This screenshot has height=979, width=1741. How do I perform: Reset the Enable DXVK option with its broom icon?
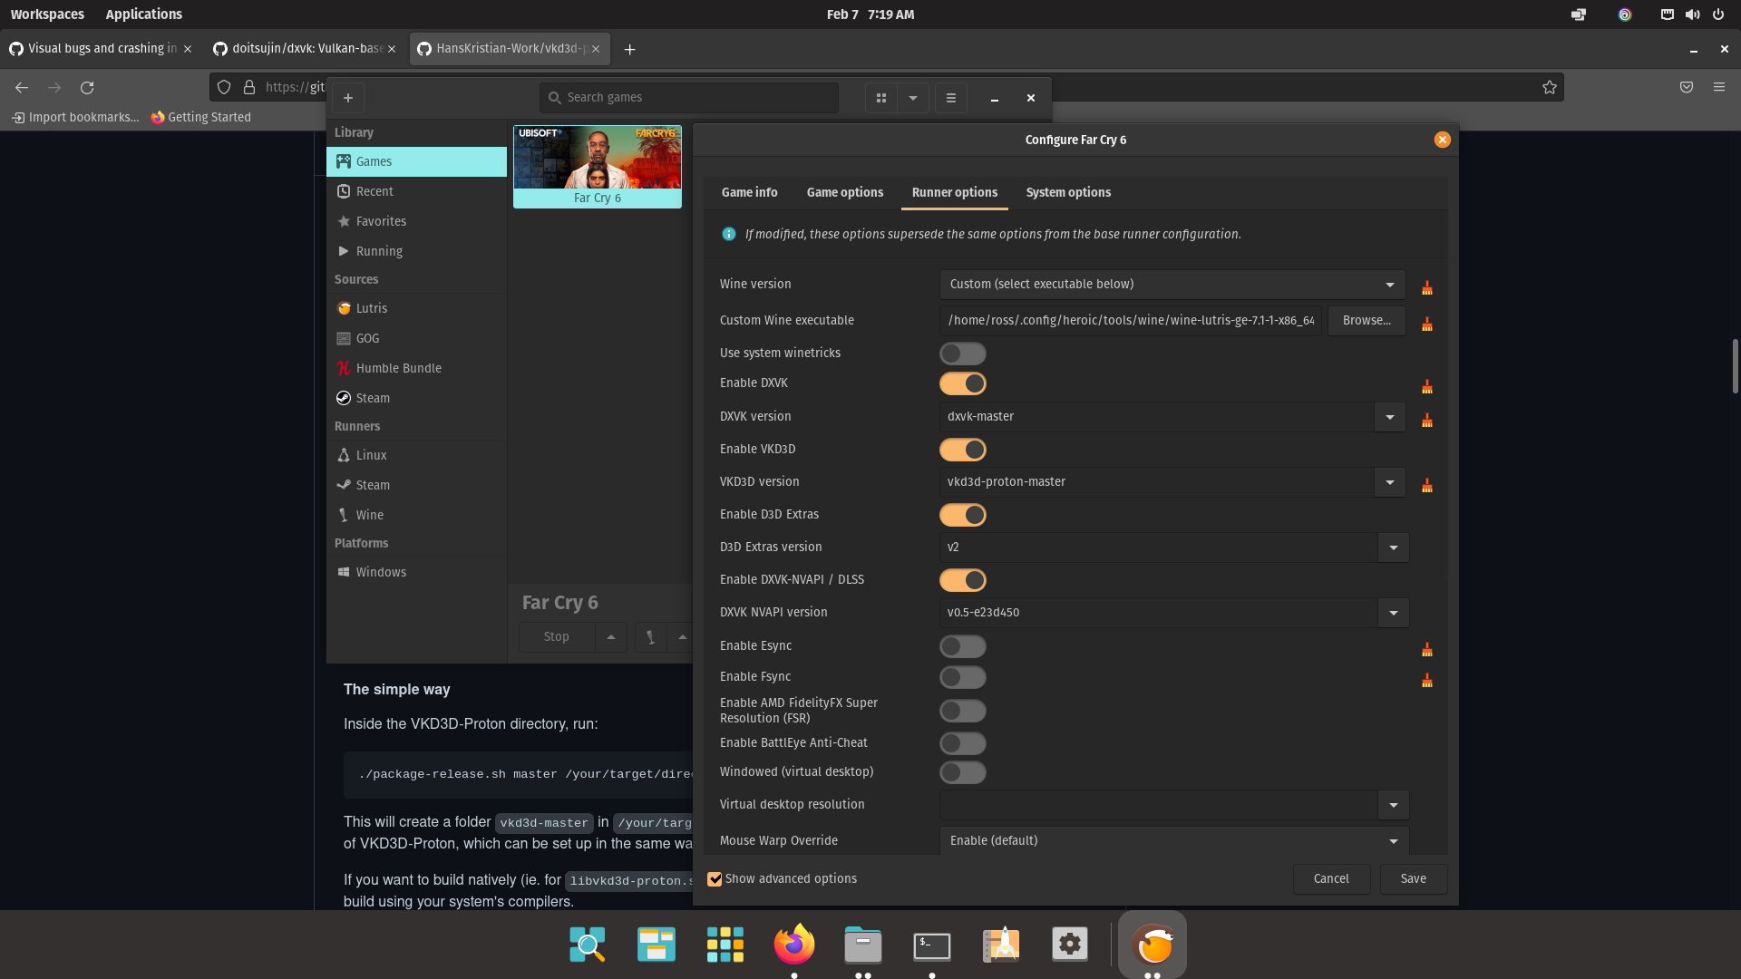[1426, 386]
